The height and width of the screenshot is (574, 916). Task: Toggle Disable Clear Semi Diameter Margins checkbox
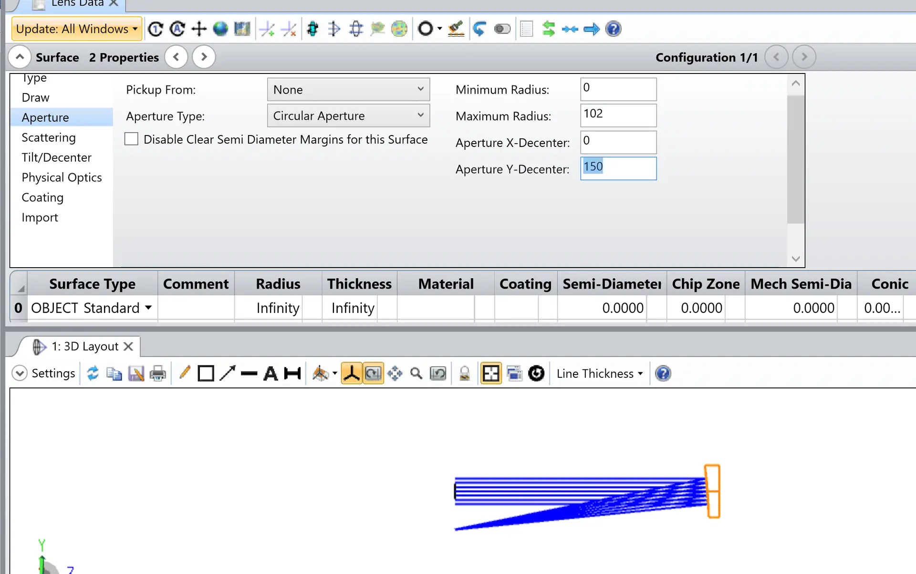click(x=132, y=139)
